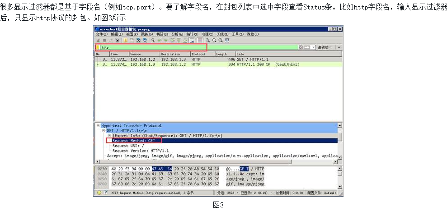
Task: Click the 表达式 expression button
Action: coord(325,47)
